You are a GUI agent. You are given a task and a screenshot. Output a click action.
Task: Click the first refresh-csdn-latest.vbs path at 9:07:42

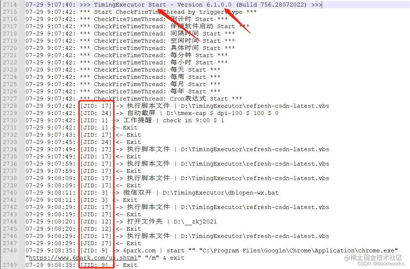pyautogui.click(x=255, y=106)
